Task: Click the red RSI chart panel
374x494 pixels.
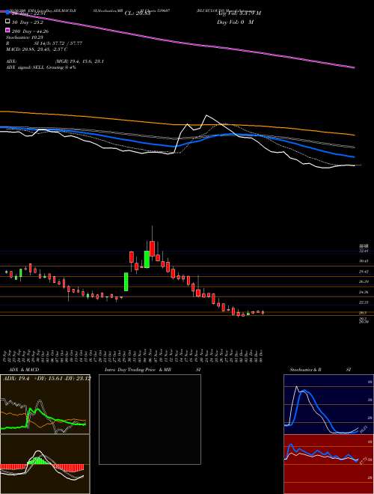Action: [x=328, y=464]
